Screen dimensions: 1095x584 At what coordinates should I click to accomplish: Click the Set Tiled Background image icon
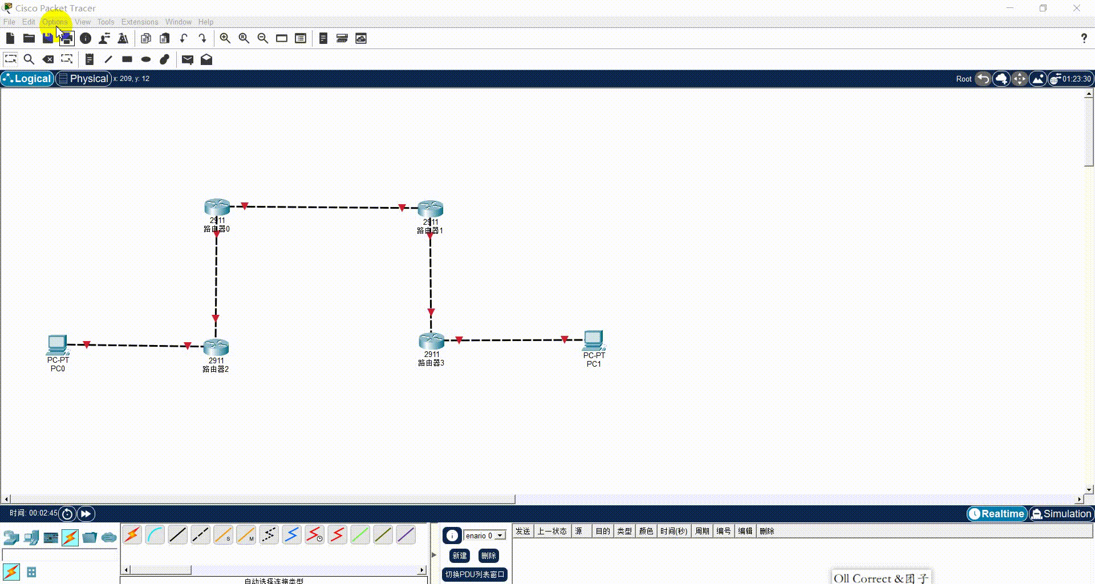[x=1038, y=79]
